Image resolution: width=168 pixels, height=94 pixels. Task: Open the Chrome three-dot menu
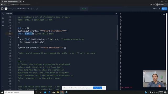[166, 5]
